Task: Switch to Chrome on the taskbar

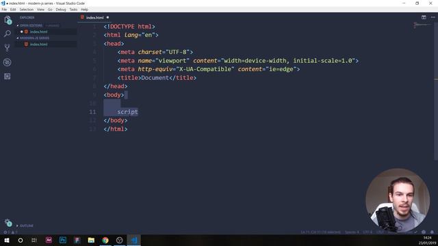Action: pos(105,240)
